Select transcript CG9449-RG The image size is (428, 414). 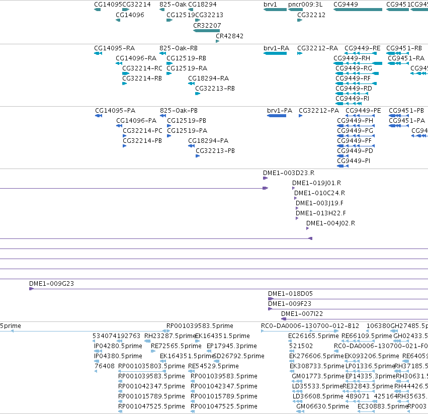pos(354,68)
